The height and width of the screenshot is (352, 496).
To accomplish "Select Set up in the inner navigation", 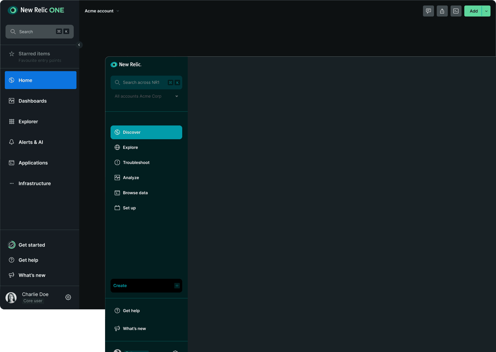I will [x=146, y=208].
